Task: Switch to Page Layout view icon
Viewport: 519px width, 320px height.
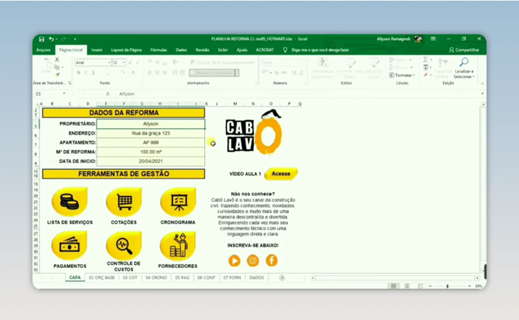Action: [407, 286]
